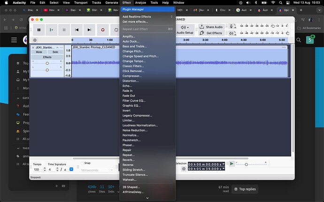Click the browser hamburger menu icon
This screenshot has width=324, height=202.
[14, 40]
